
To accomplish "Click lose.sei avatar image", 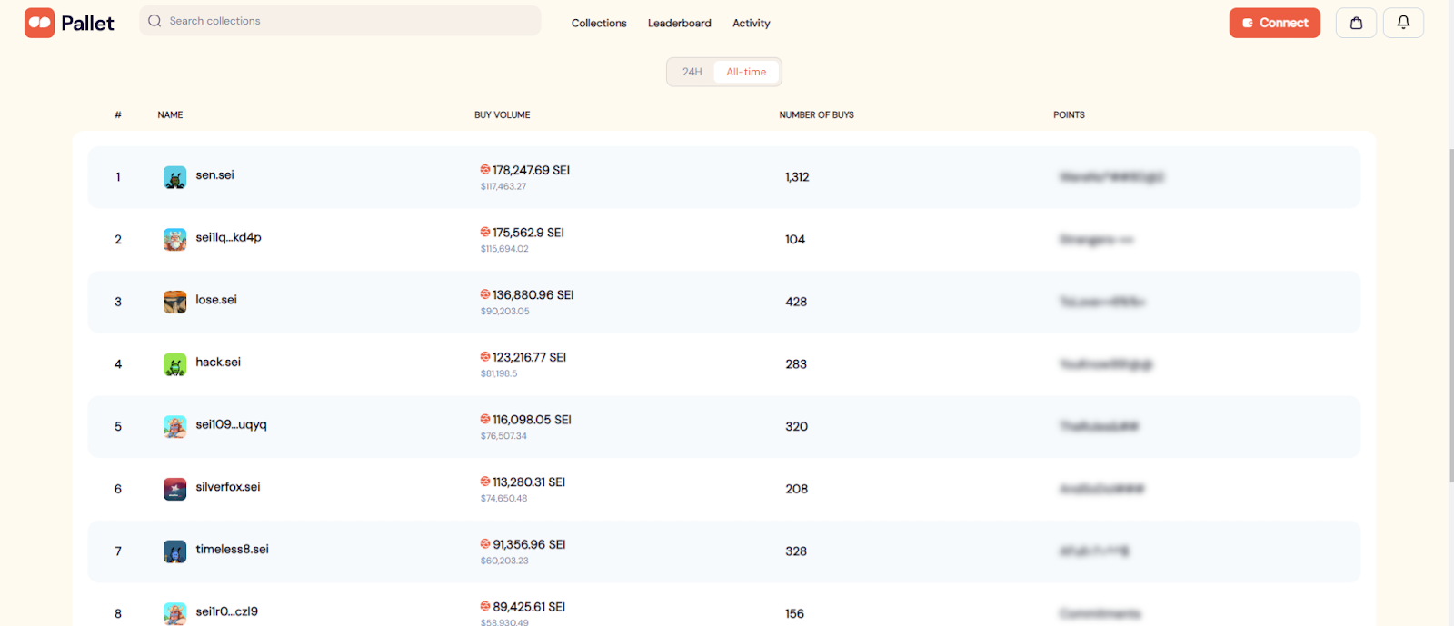I will (174, 302).
